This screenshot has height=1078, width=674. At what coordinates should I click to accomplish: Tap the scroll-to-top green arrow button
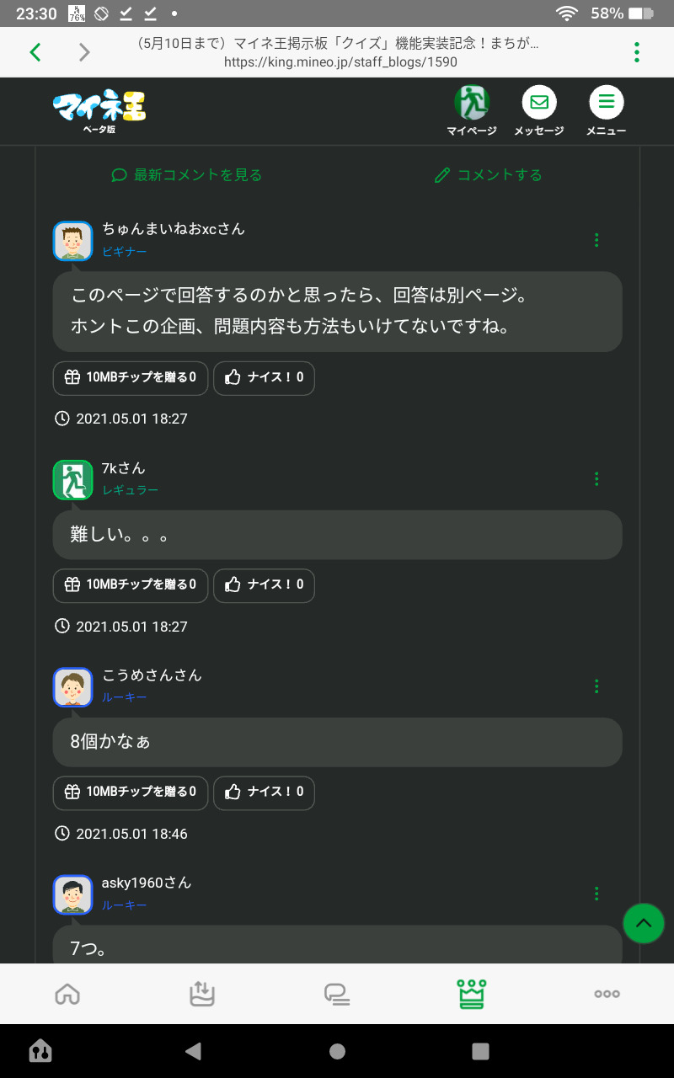644,923
